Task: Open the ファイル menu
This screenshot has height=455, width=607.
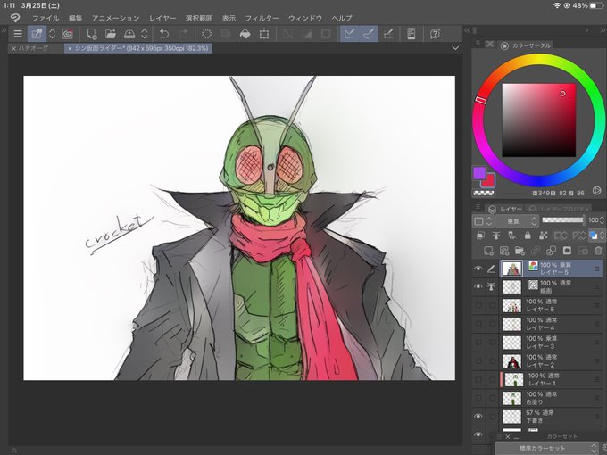Action: click(46, 18)
